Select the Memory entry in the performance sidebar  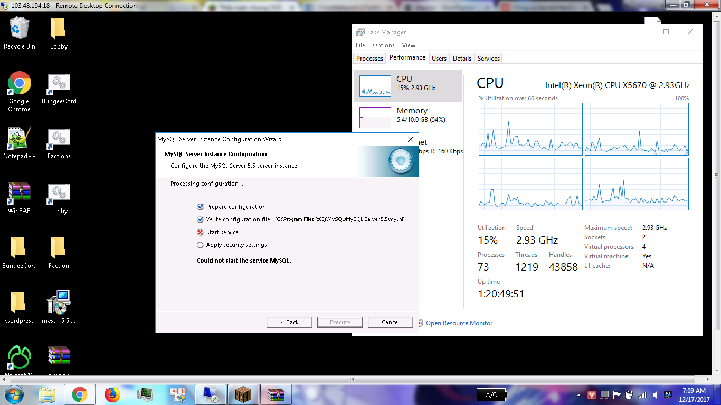tap(408, 117)
